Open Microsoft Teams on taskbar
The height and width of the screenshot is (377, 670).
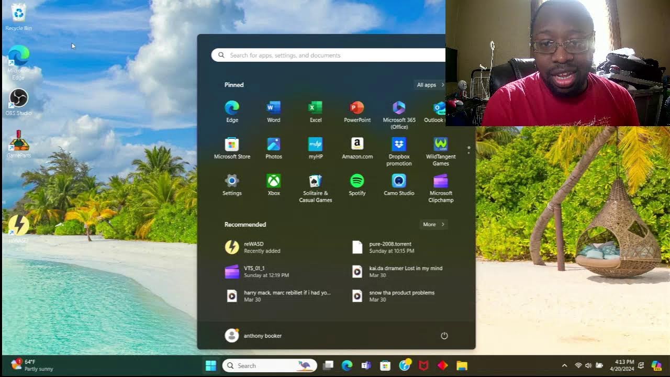tap(366, 365)
